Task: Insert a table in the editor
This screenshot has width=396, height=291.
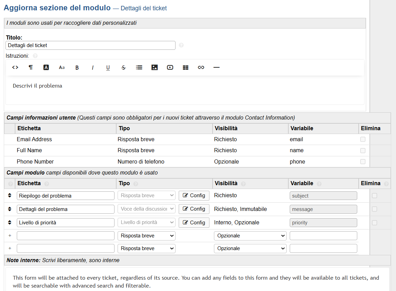Action: pos(185,68)
